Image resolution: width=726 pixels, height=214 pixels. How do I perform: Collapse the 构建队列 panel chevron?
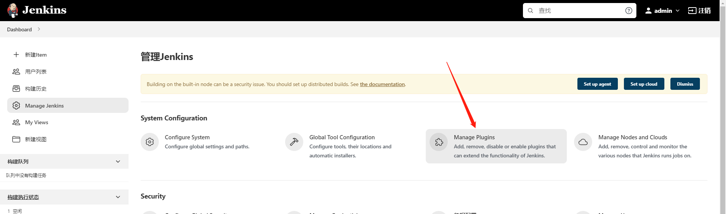[x=118, y=162]
